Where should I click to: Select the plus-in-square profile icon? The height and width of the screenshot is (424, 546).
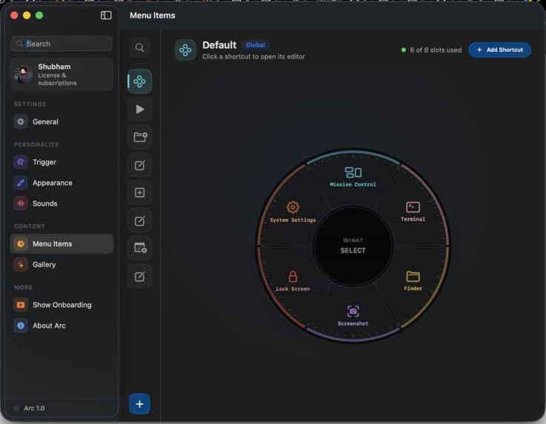click(139, 192)
